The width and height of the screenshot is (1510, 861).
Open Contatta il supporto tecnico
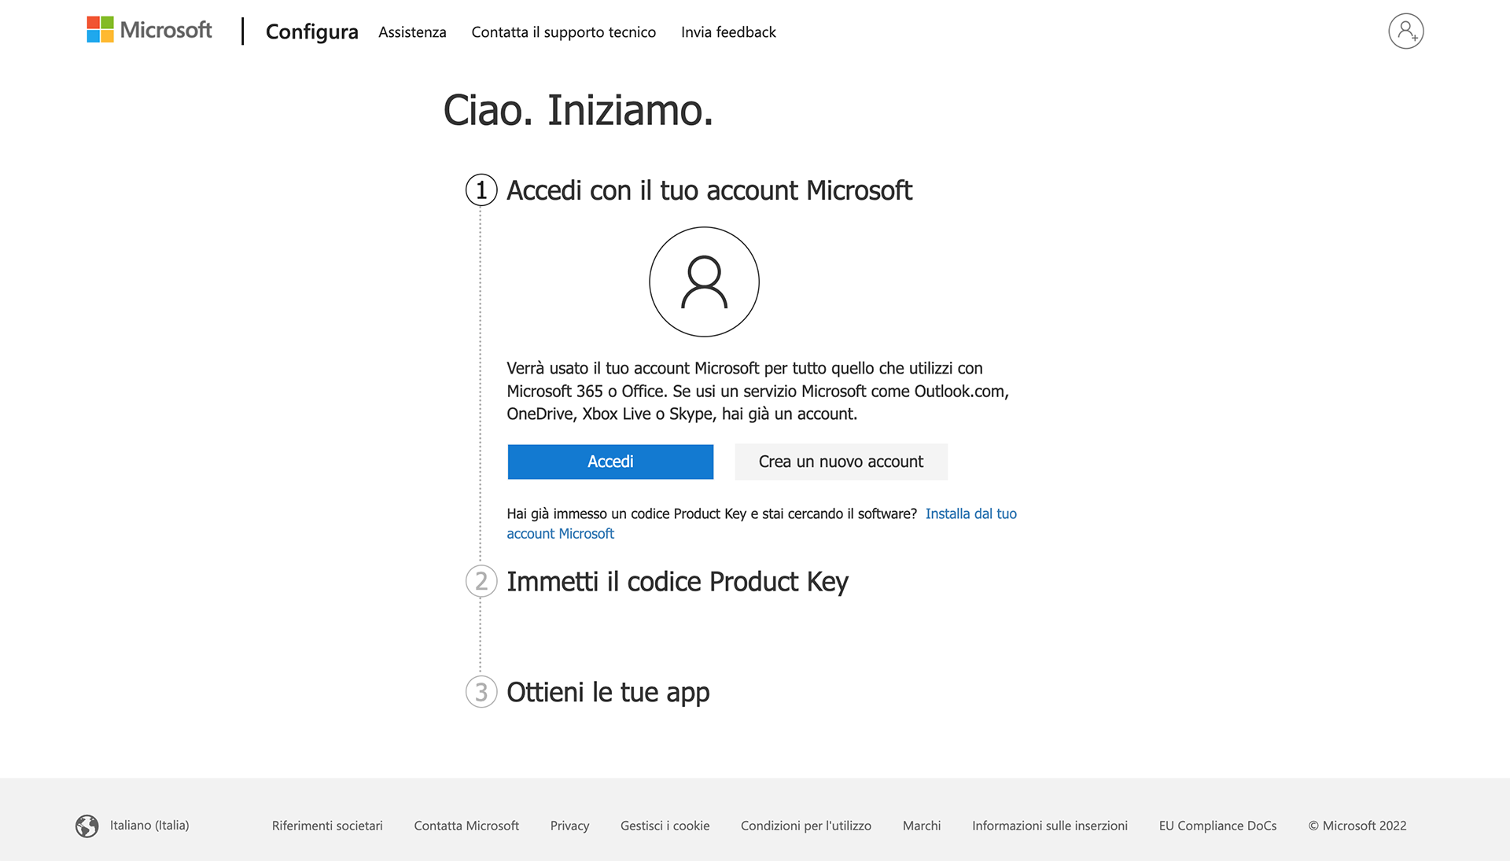pyautogui.click(x=564, y=32)
